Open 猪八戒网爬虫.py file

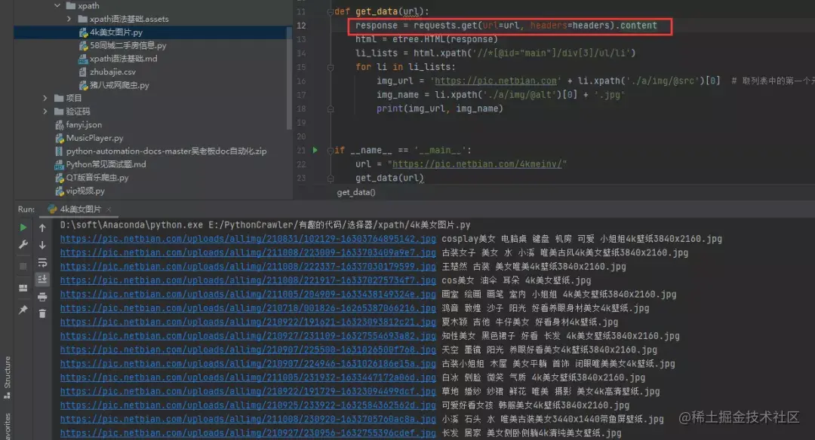(x=119, y=85)
